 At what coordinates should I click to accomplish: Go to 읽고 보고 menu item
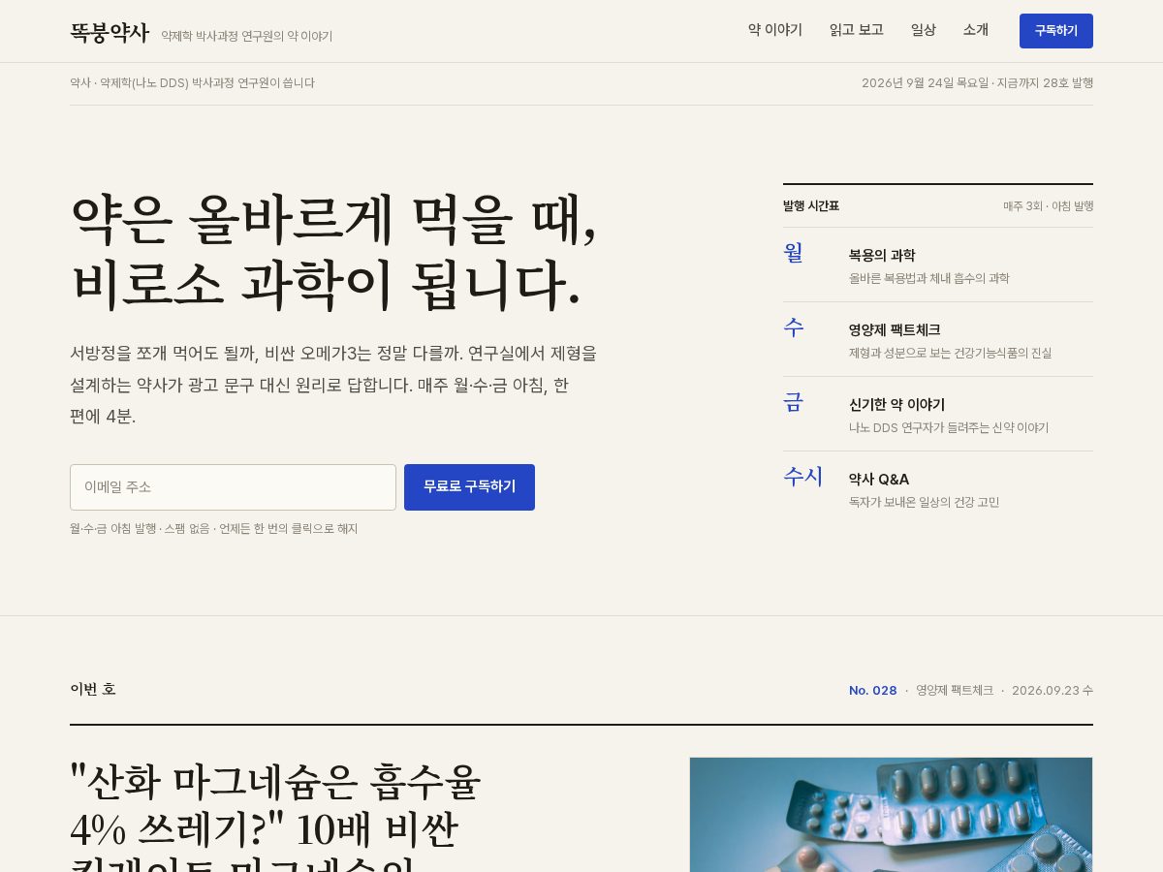857,30
